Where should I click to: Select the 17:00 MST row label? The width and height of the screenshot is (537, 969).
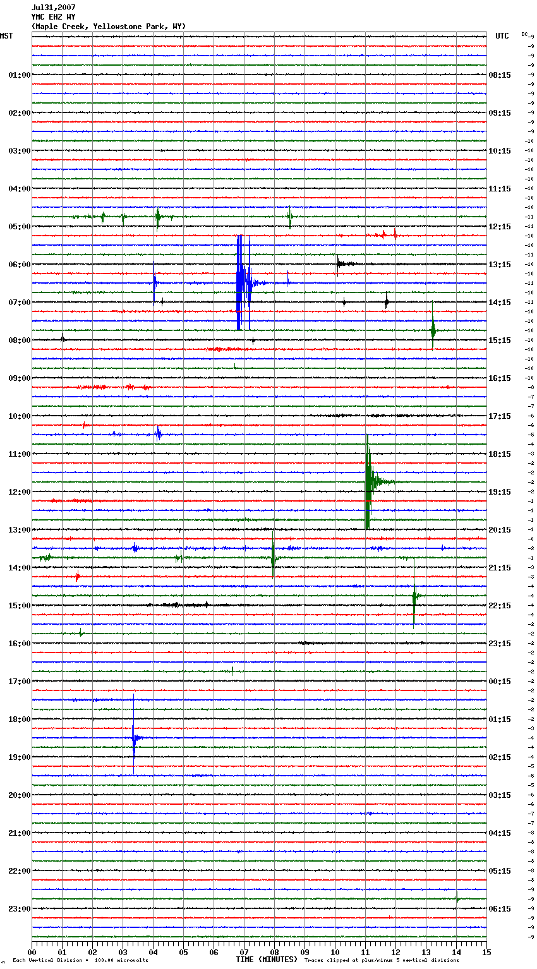[20, 682]
